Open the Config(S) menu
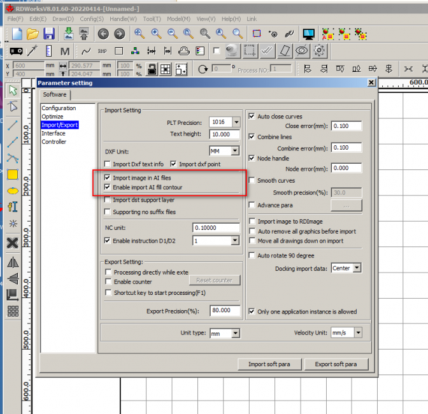Image resolution: width=428 pixels, height=414 pixels. [92, 19]
